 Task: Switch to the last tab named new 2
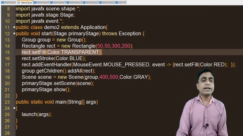point(121,3)
